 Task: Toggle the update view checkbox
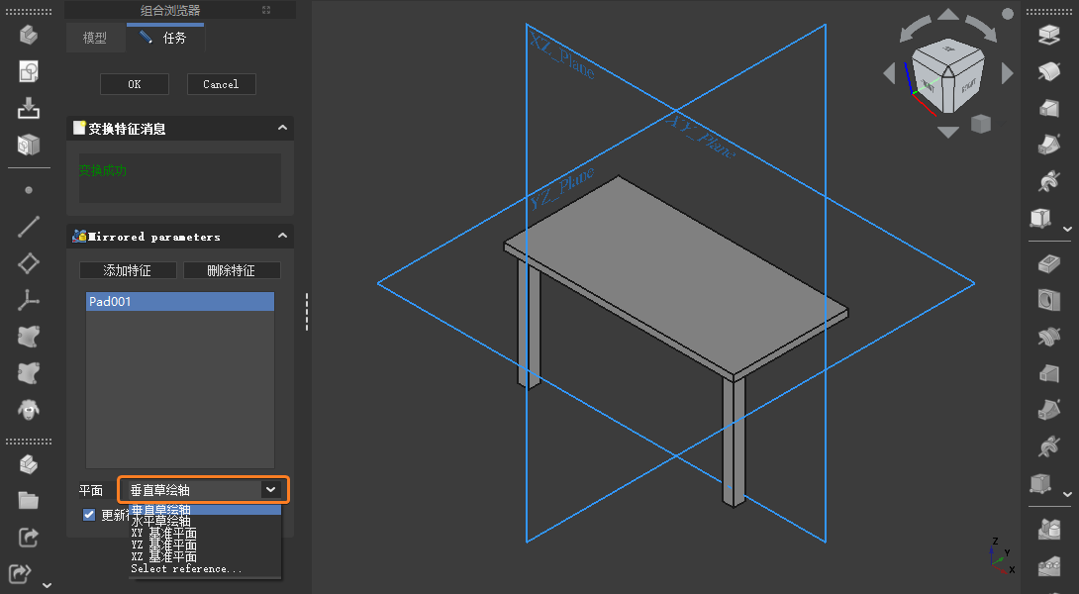click(89, 515)
